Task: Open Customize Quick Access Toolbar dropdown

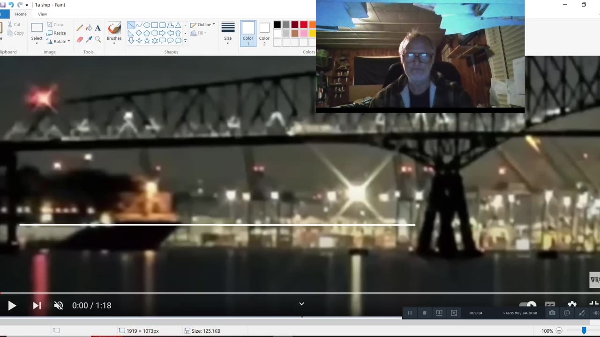Action: point(27,5)
